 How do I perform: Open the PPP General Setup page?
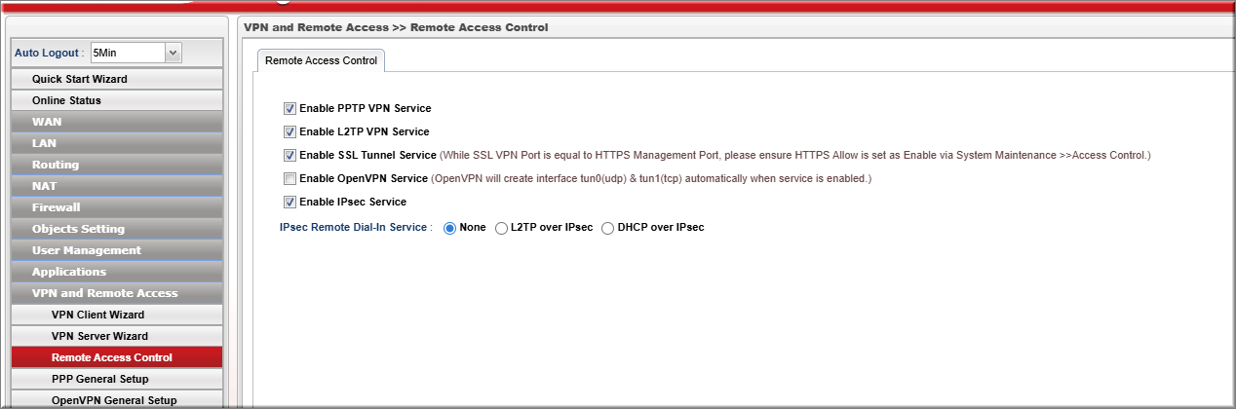100,379
